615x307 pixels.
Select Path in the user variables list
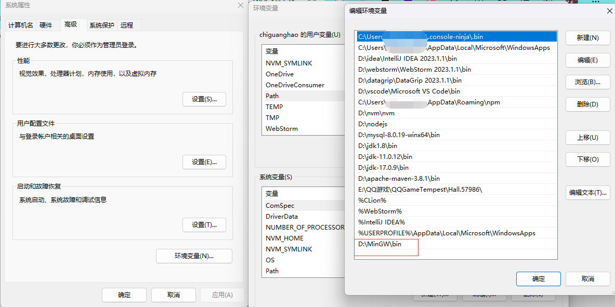(x=272, y=96)
